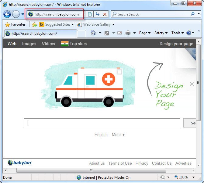Expand the Print options dropdown arrow
This screenshot has height=183, width=204.
click(x=134, y=33)
